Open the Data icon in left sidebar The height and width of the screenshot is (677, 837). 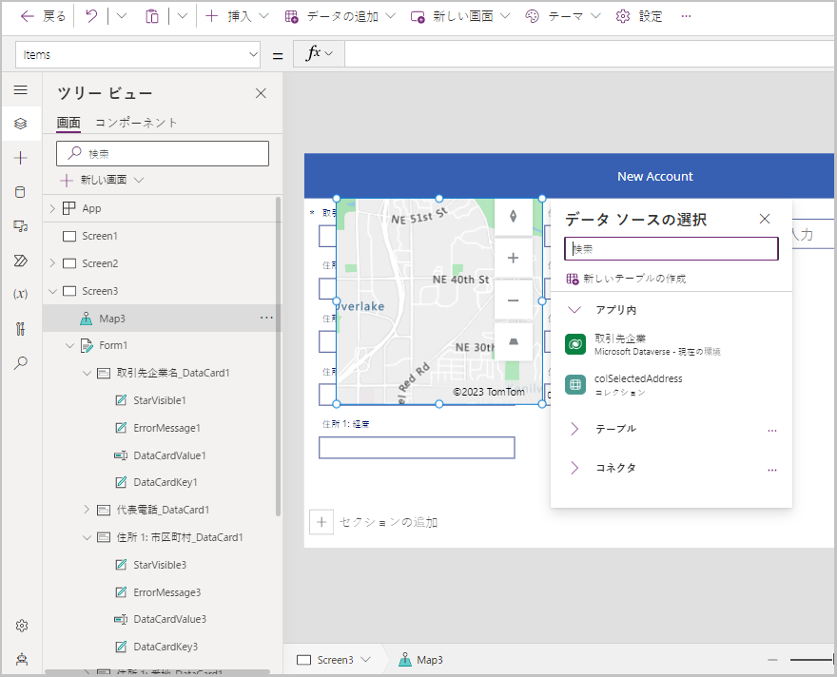pyautogui.click(x=20, y=191)
